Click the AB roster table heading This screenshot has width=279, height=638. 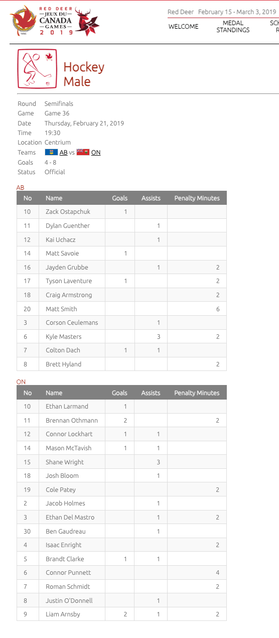21,187
